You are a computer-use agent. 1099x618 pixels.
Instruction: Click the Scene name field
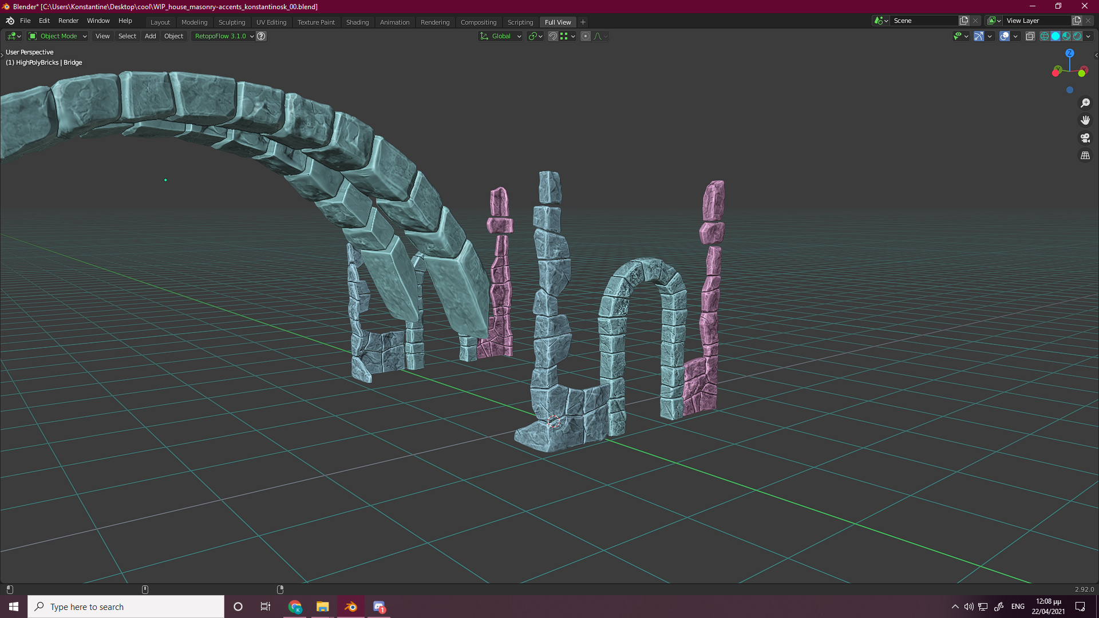(x=924, y=21)
